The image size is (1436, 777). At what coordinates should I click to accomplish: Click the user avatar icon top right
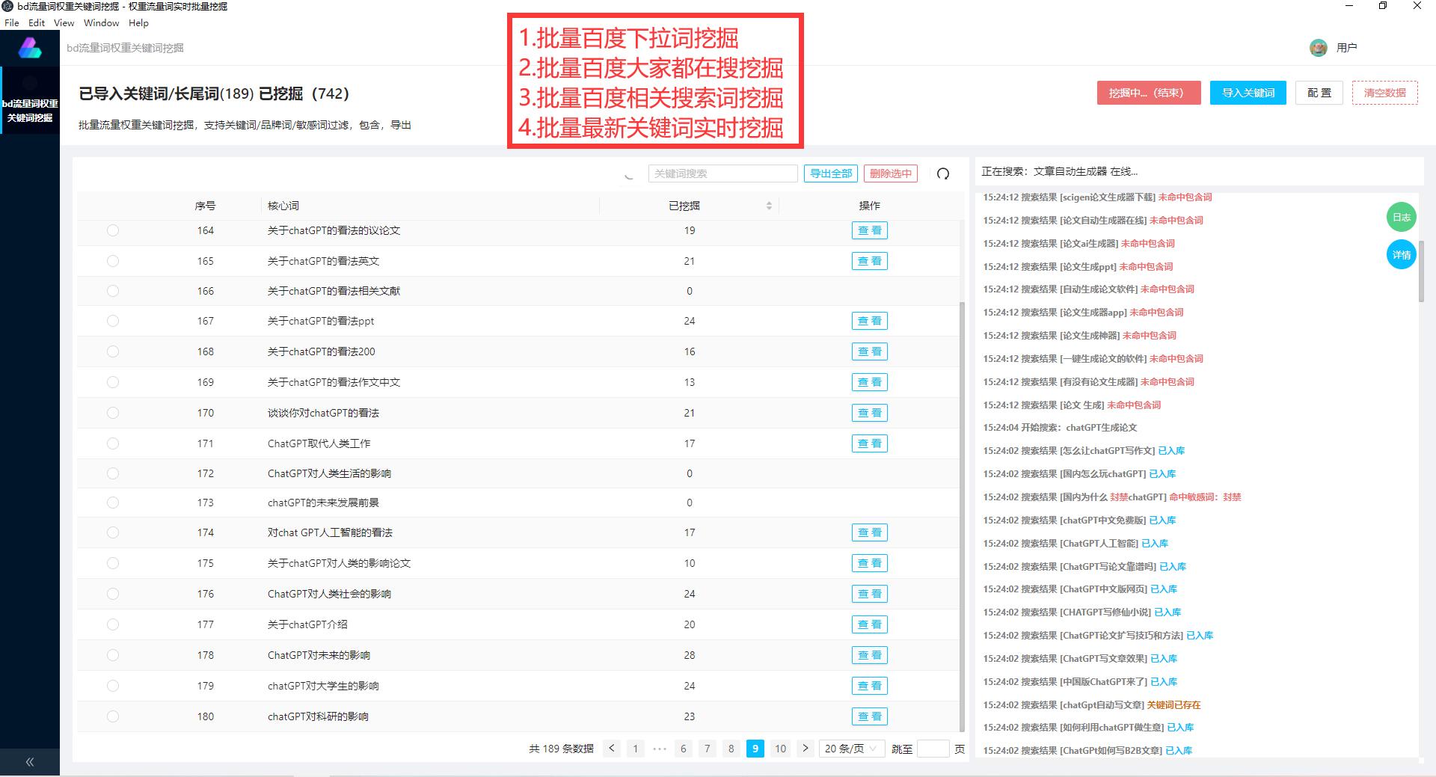1318,47
